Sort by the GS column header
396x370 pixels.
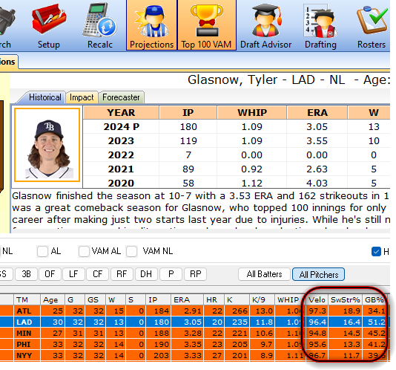pos(95,300)
